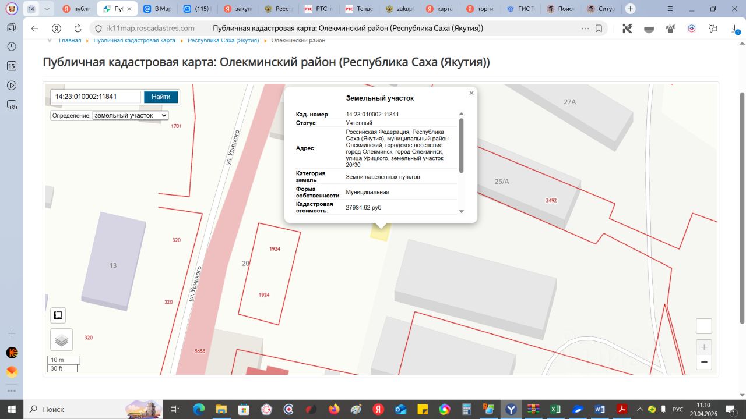Bookmark the page with the bookmark icon
Viewport: 746px width, 419px height.
(599, 29)
